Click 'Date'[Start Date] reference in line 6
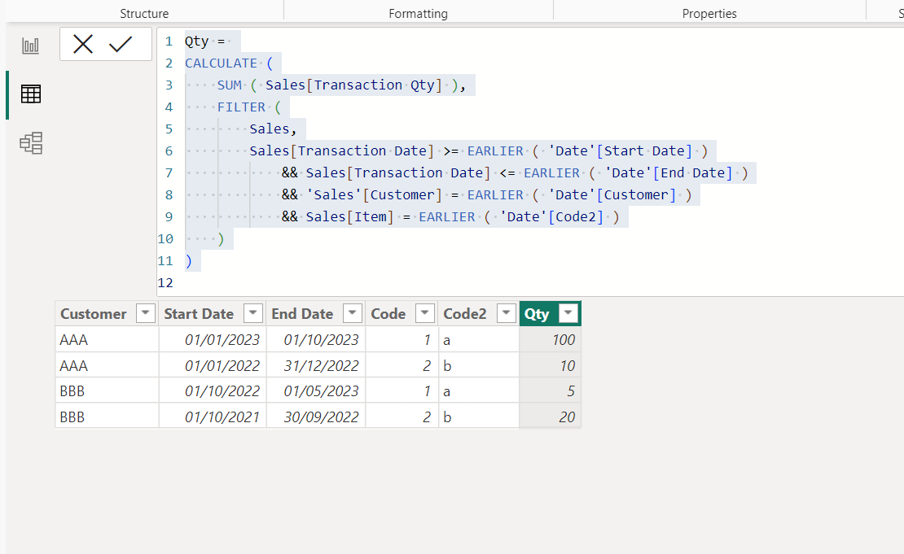Image resolution: width=904 pixels, height=554 pixels. pos(621,150)
